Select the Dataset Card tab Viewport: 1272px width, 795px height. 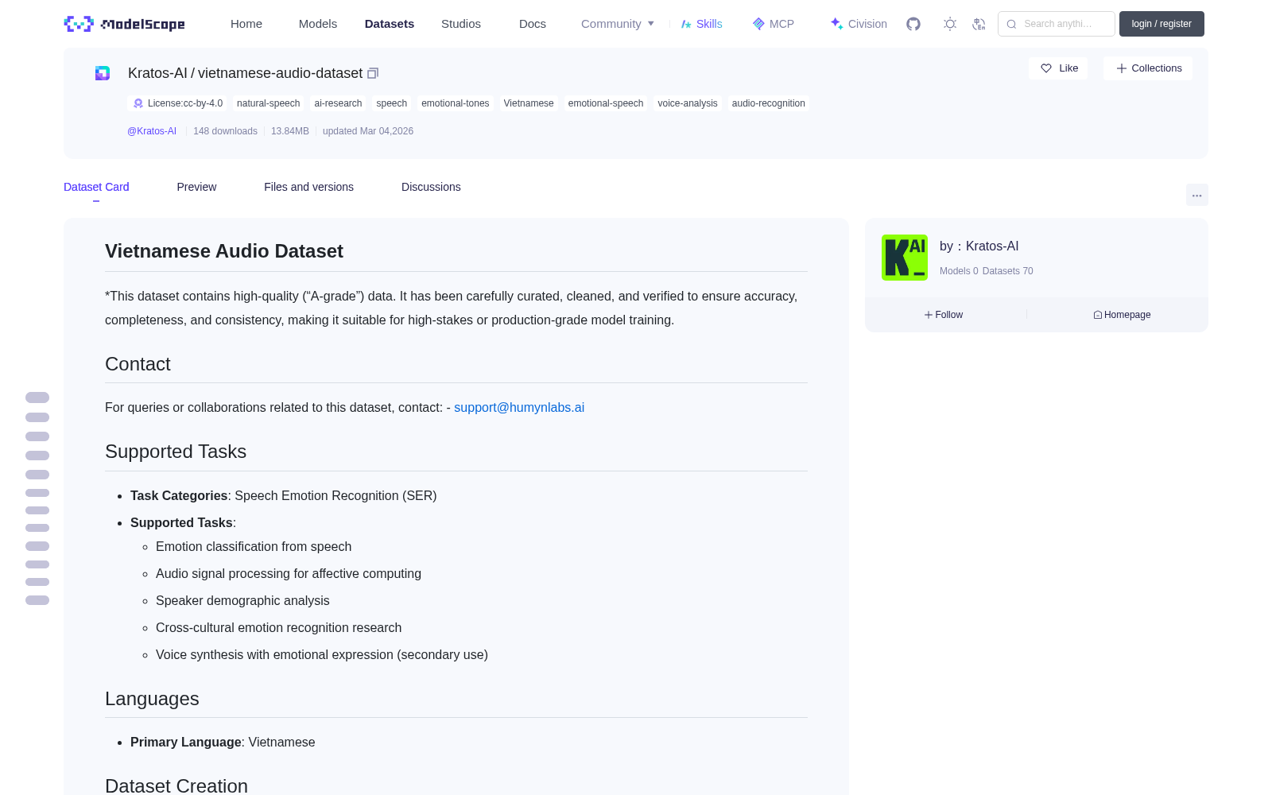(x=96, y=187)
